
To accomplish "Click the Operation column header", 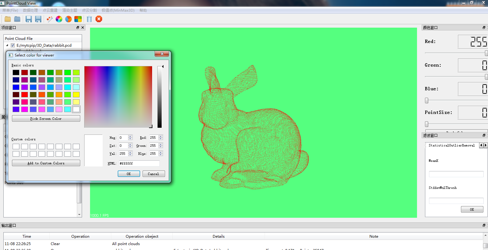I will coord(81,236).
